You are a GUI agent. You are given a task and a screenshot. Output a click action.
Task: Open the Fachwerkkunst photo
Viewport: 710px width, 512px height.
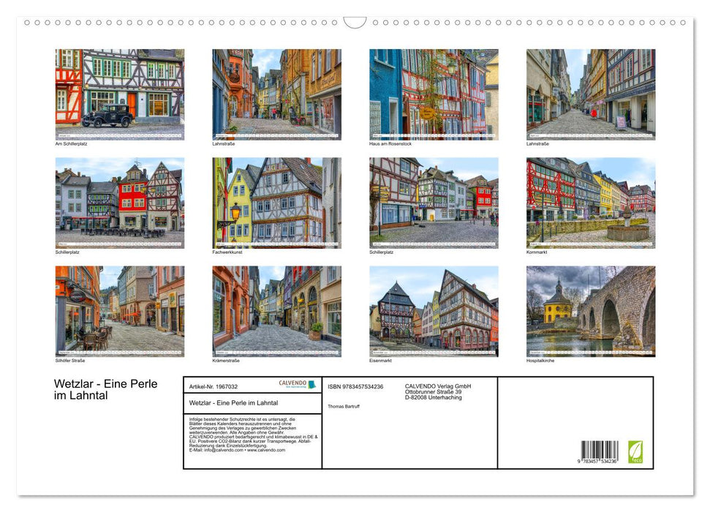coord(276,203)
